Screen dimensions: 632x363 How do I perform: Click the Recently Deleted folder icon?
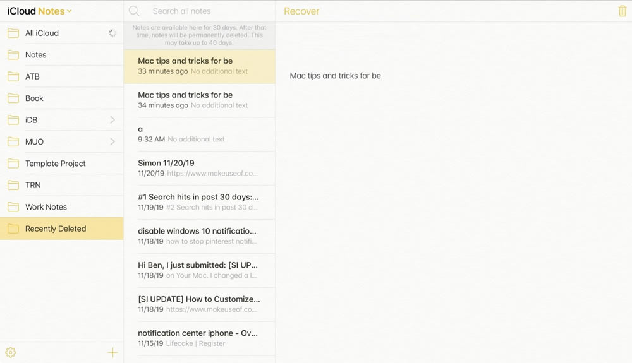point(13,229)
